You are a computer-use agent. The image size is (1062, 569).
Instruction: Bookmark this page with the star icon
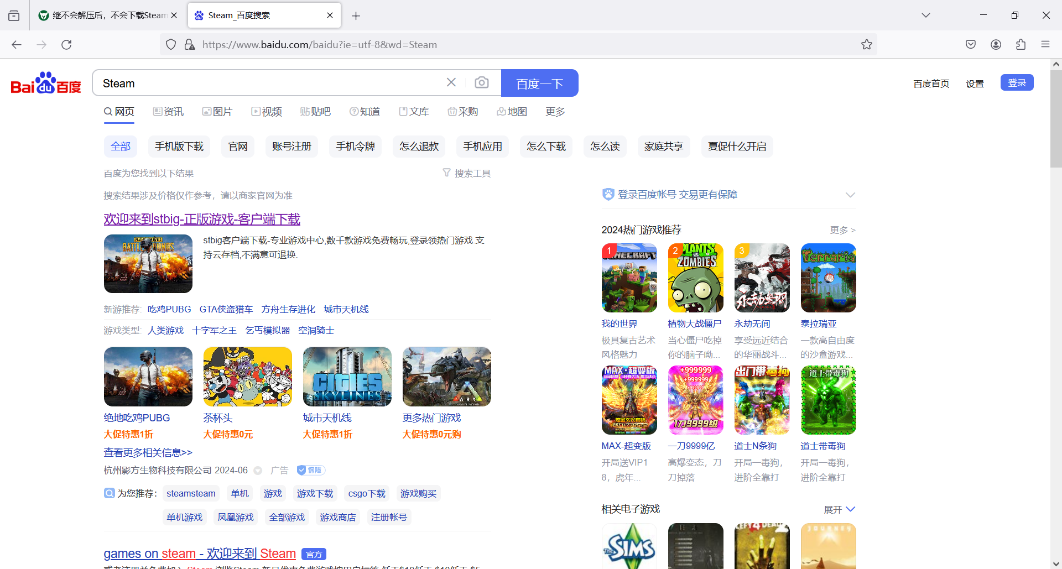click(867, 45)
